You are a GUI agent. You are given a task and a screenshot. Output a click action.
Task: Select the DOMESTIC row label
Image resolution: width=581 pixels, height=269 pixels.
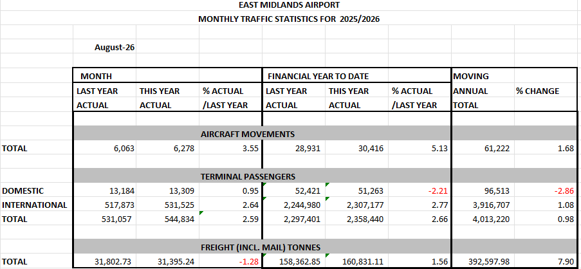(23, 191)
